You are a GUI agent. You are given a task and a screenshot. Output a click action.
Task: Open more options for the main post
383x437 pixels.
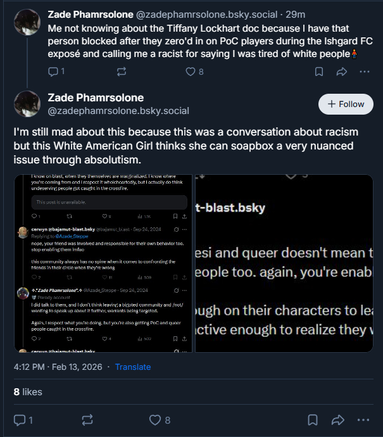coord(363,419)
